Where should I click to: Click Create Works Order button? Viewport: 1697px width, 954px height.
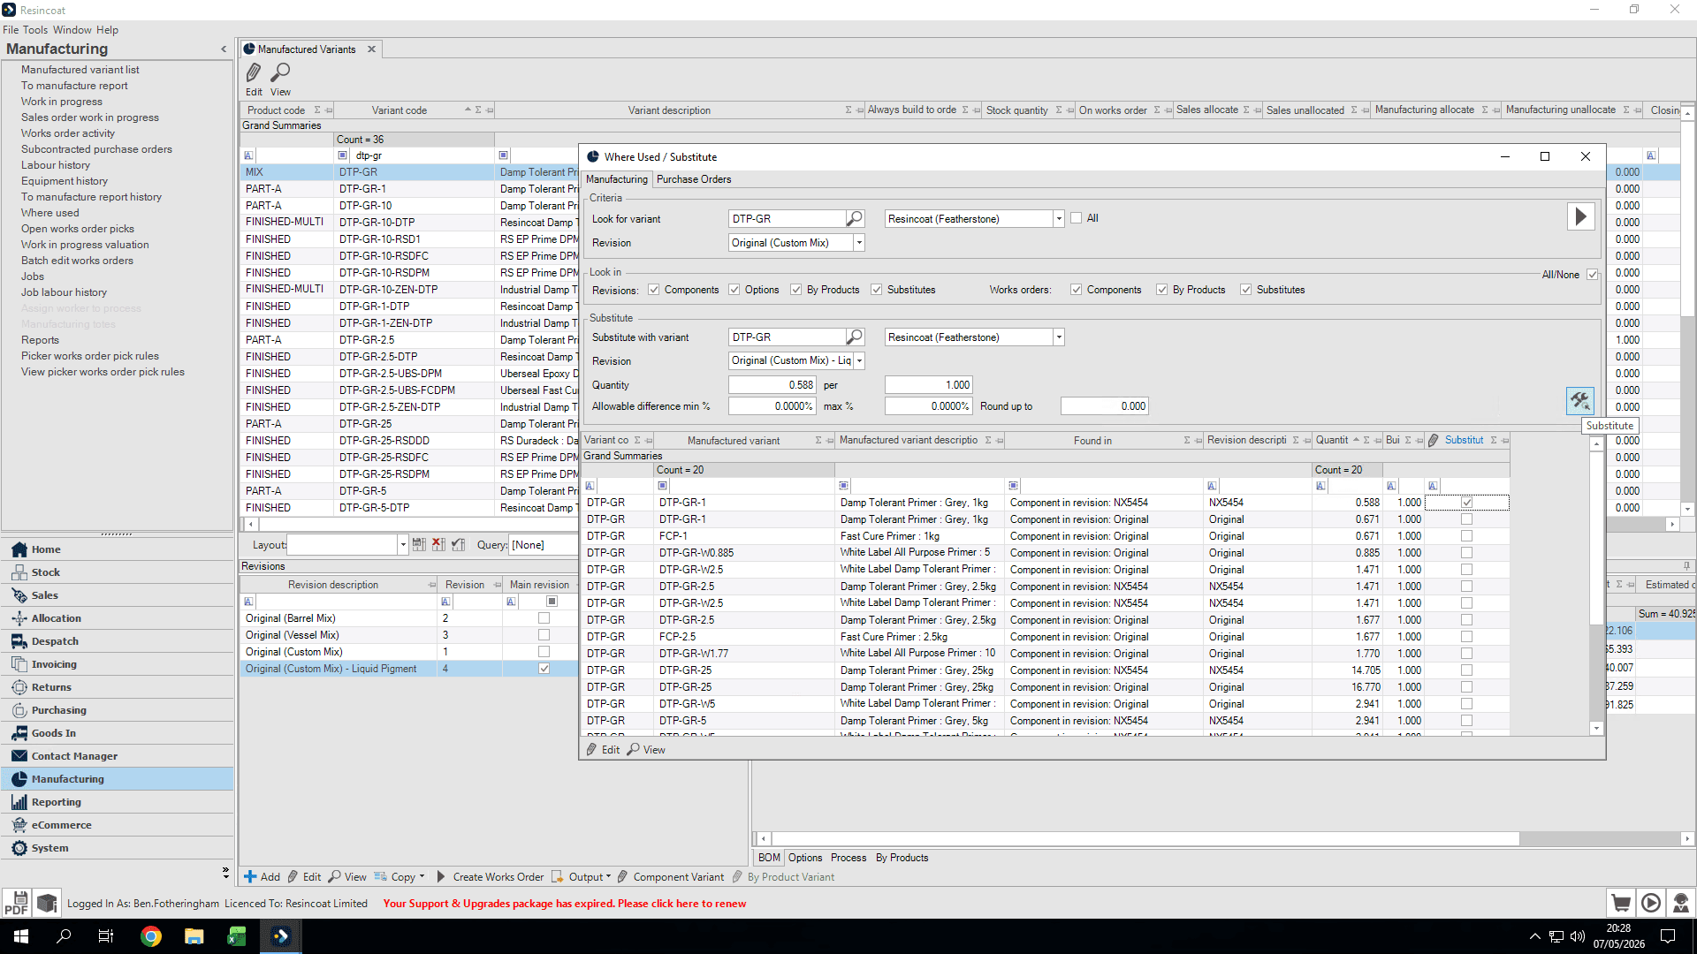coord(490,877)
